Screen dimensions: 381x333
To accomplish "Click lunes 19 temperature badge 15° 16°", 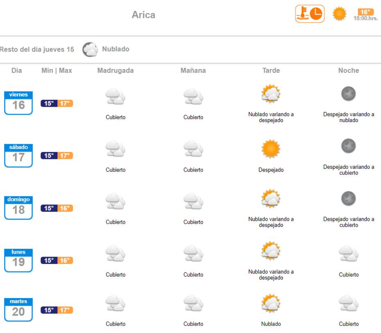I will (x=57, y=260).
